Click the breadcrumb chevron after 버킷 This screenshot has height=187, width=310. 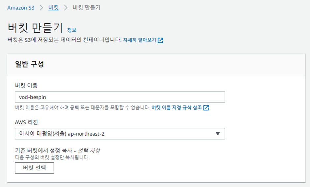click(66, 8)
